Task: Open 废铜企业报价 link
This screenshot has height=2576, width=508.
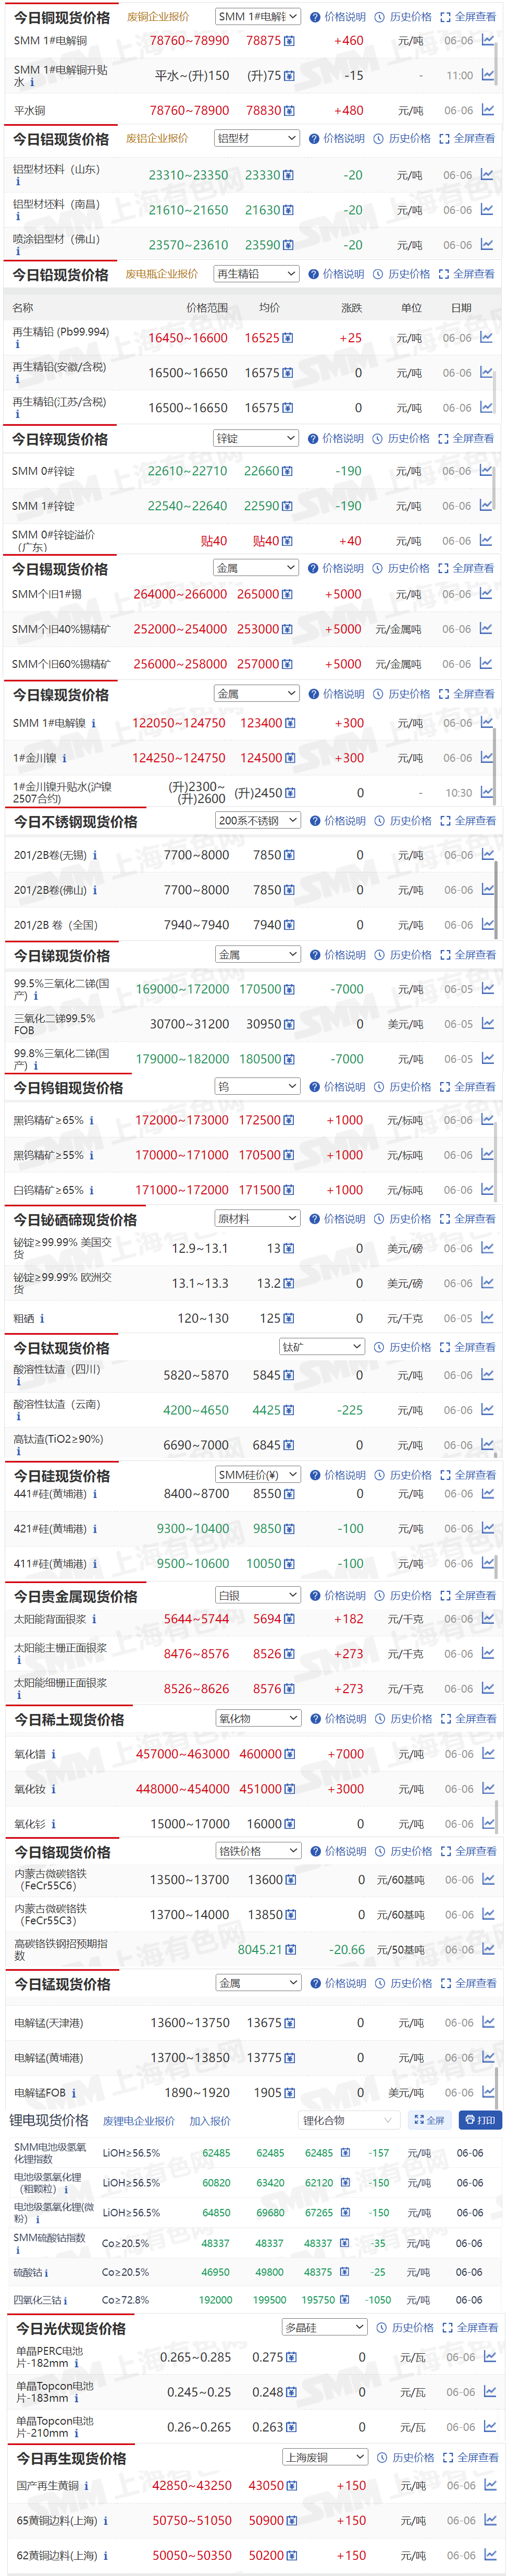Action: coord(158,17)
